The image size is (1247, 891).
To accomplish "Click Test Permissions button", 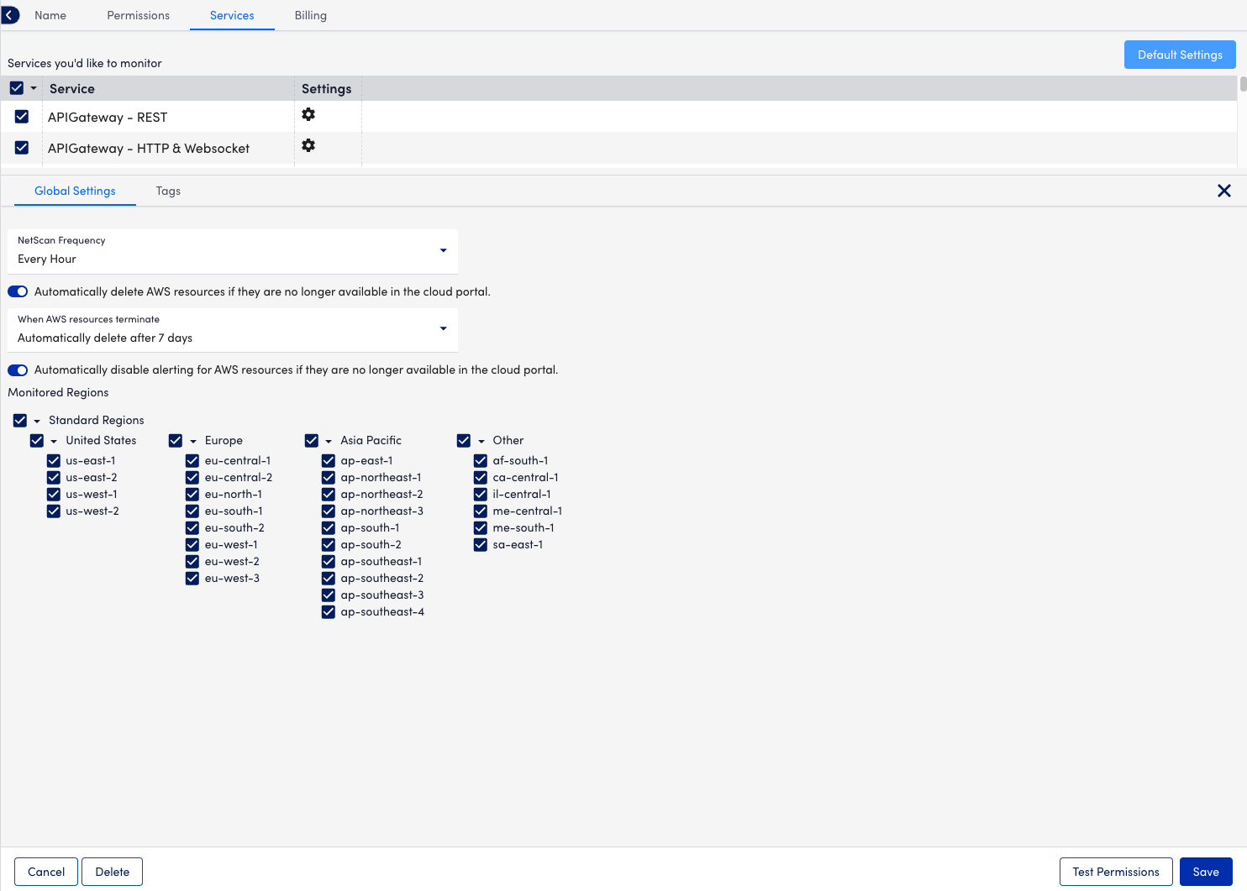I will pos(1116,872).
